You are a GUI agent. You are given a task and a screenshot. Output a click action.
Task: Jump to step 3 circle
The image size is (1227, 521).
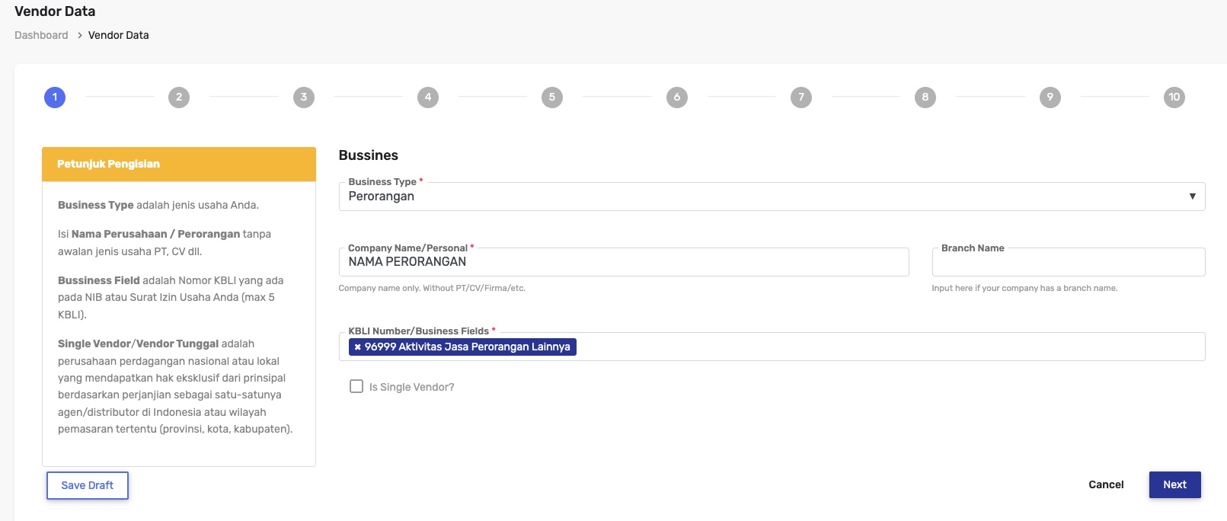(303, 97)
